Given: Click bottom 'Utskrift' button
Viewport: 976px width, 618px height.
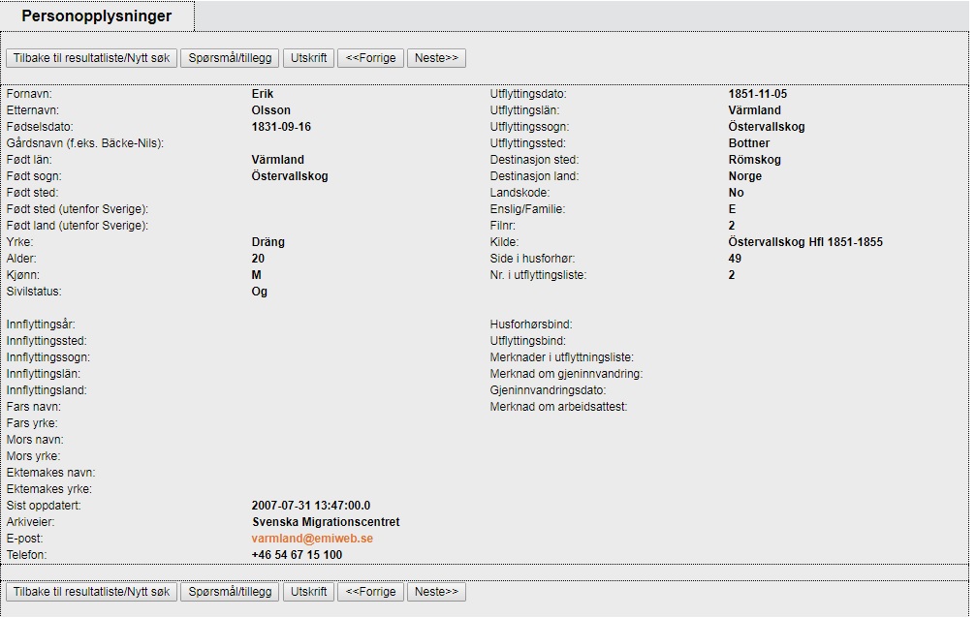Looking at the screenshot, I should pyautogui.click(x=309, y=592).
